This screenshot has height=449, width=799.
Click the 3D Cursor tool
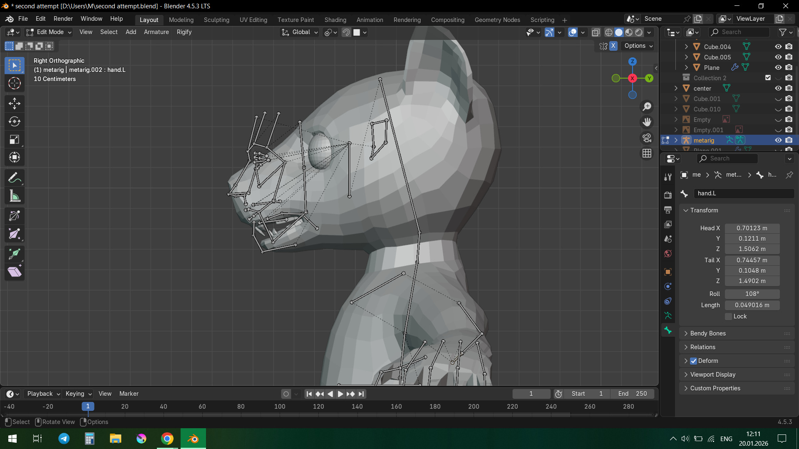coord(15,84)
